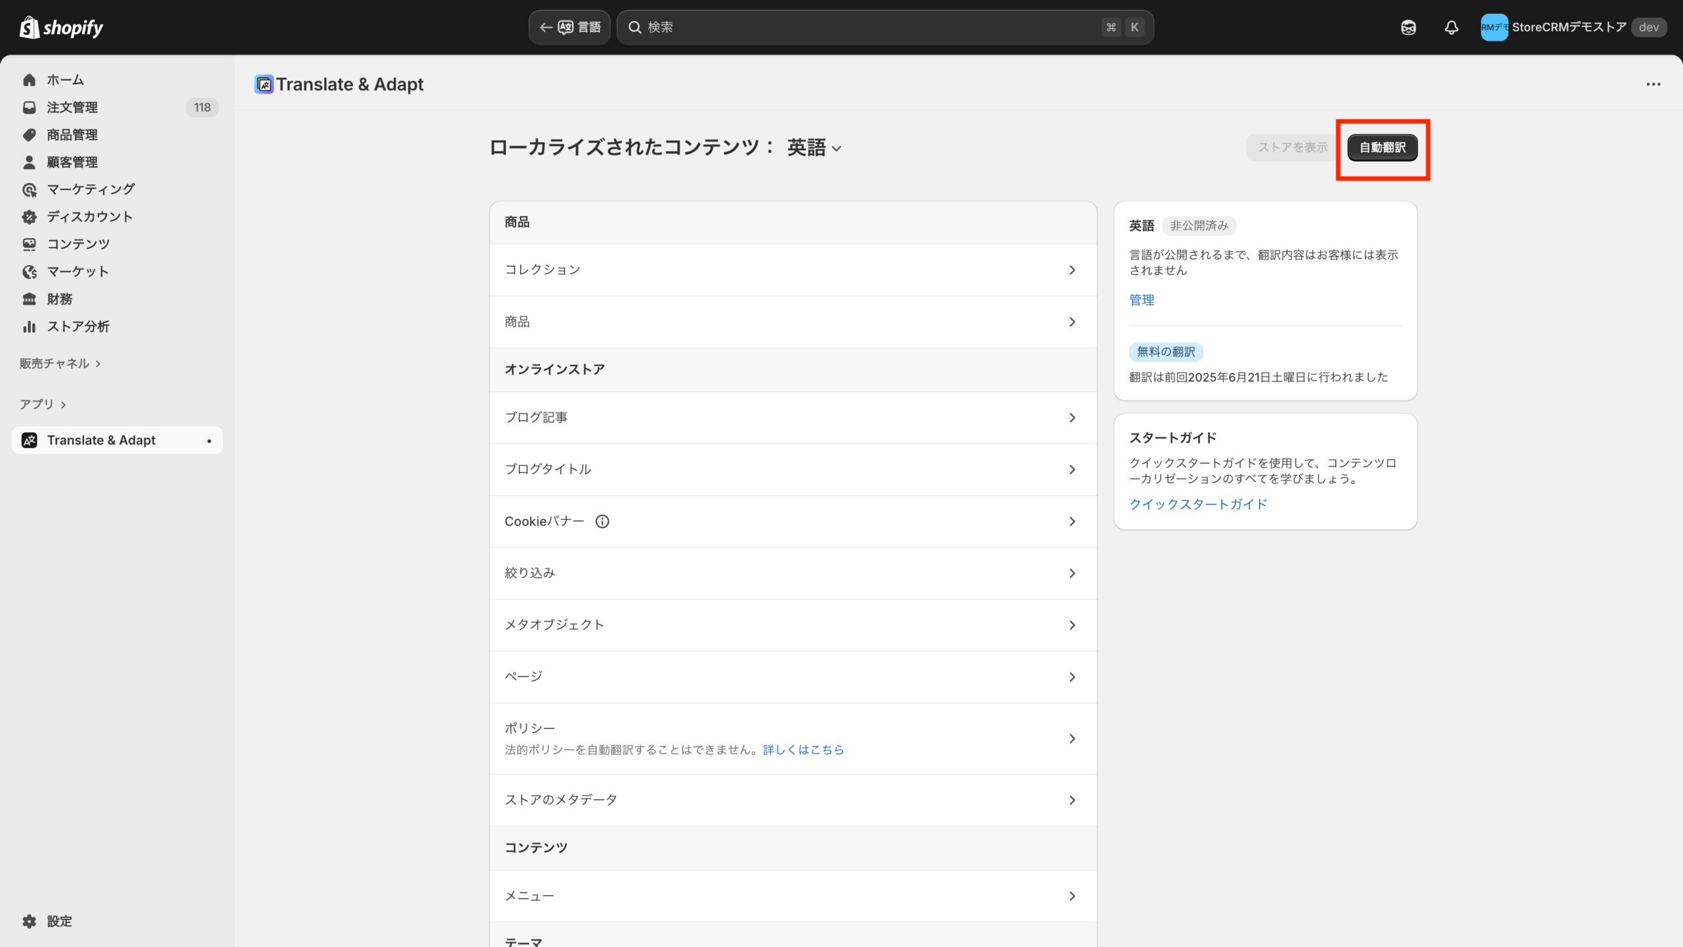The height and width of the screenshot is (947, 1683).
Task: Go to Order management menu
Action: 72,107
